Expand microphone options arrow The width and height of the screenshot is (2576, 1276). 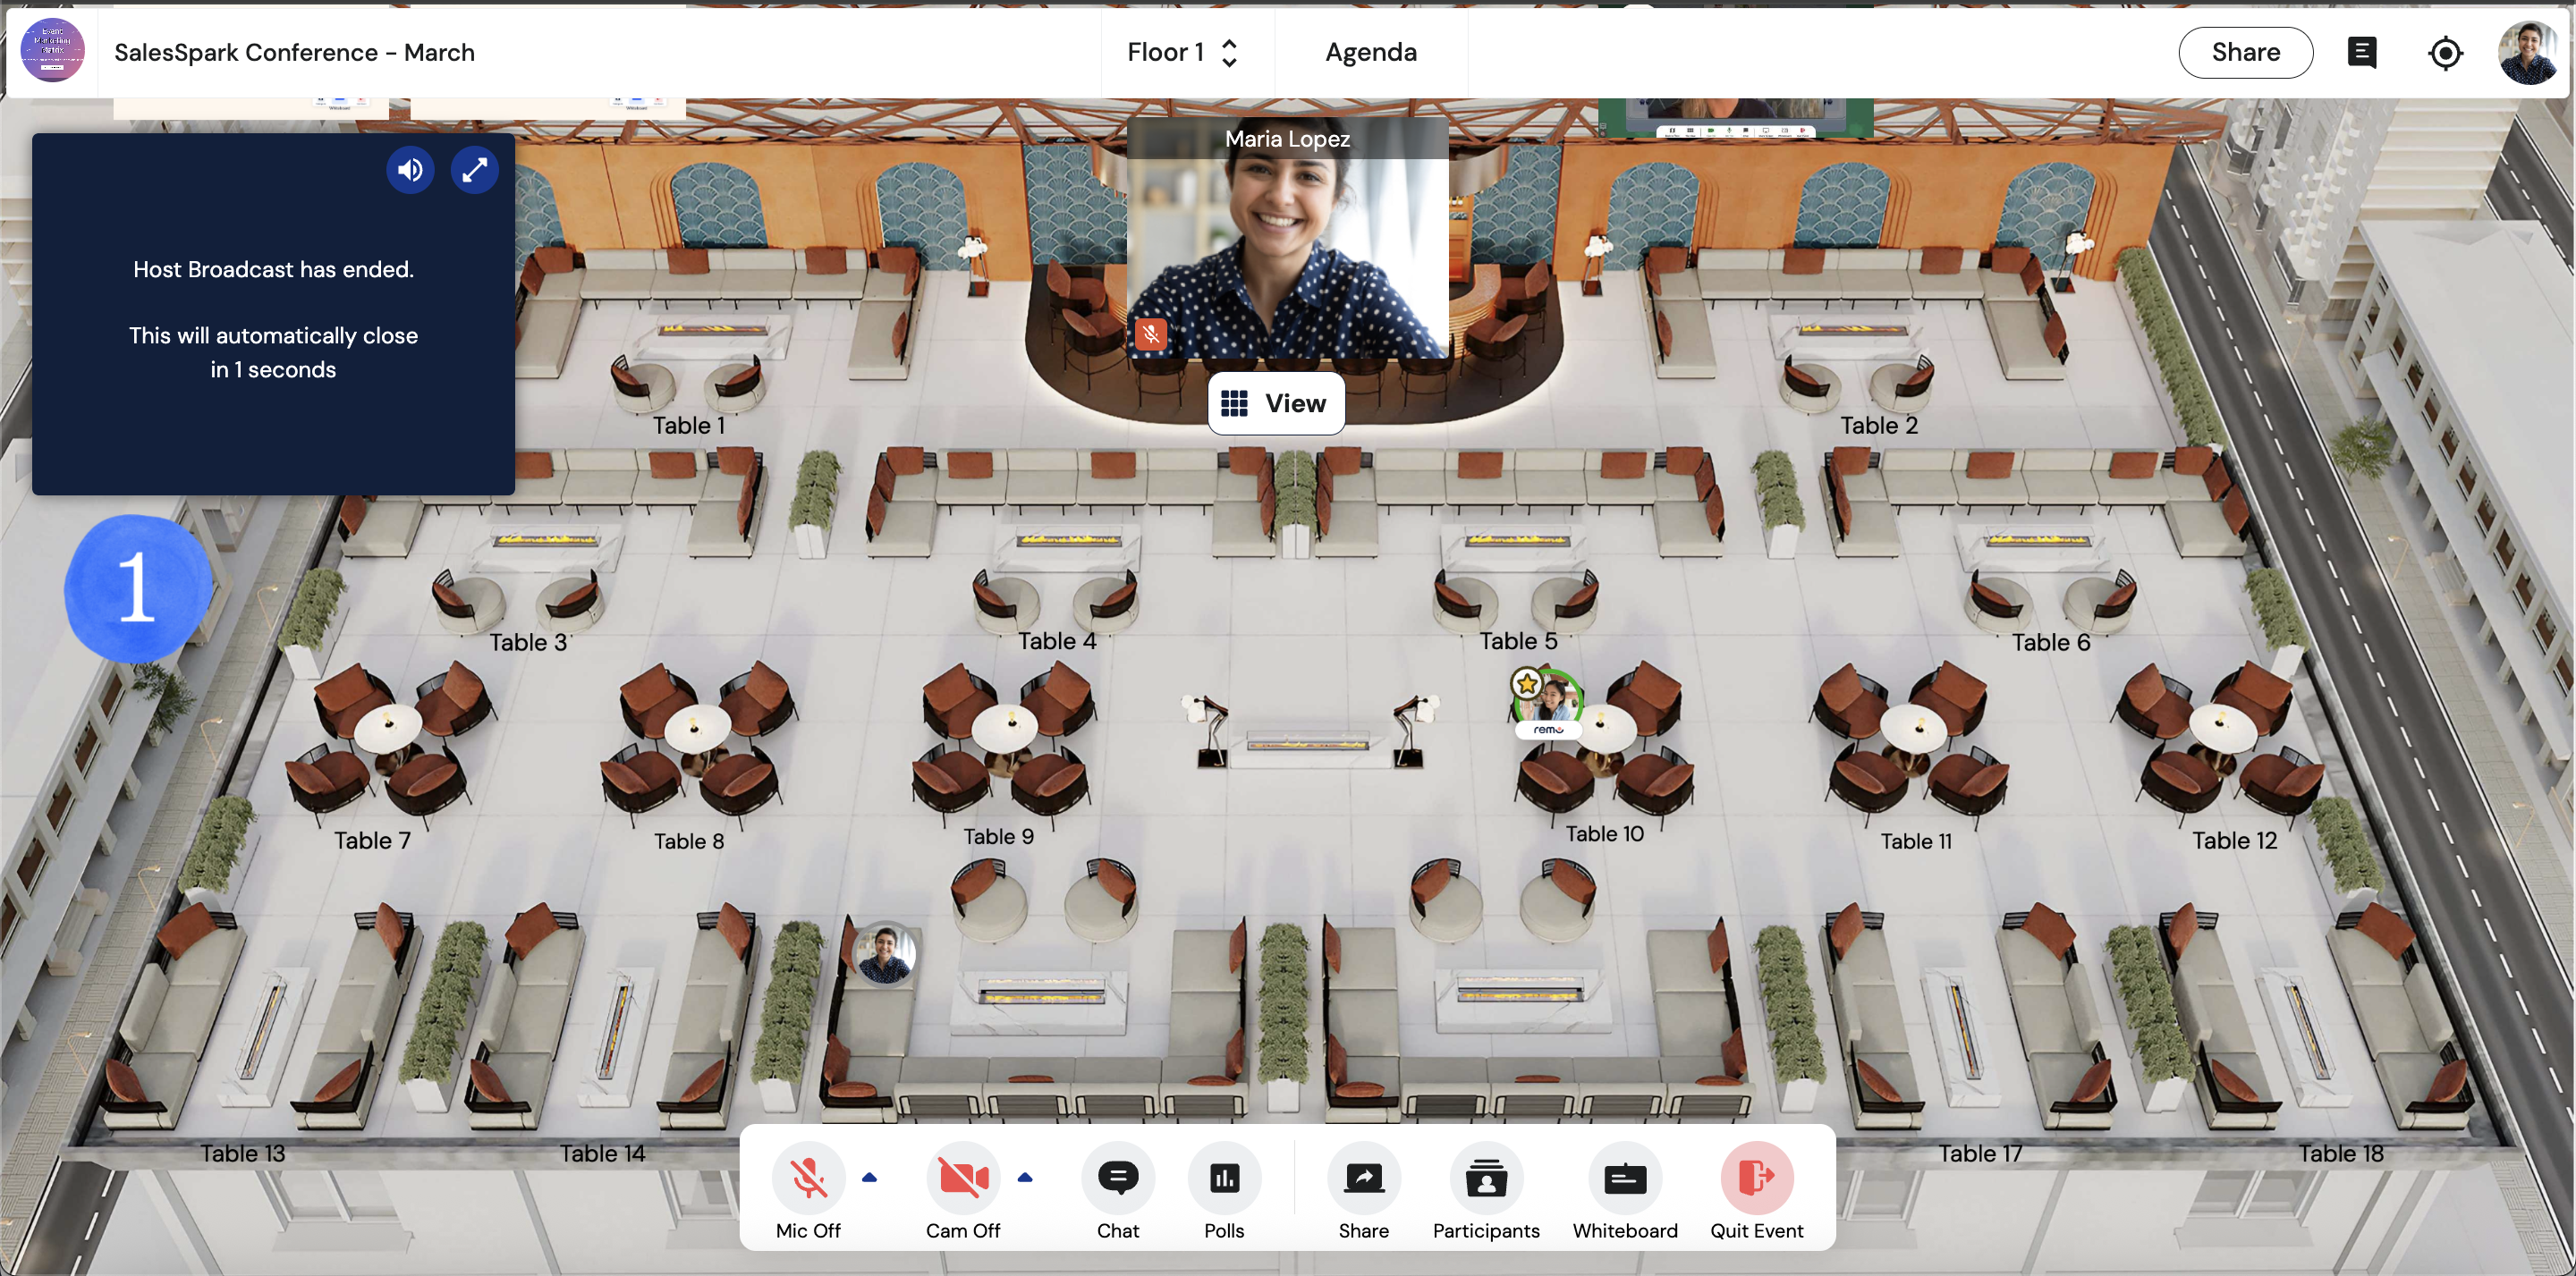pyautogui.click(x=869, y=1178)
